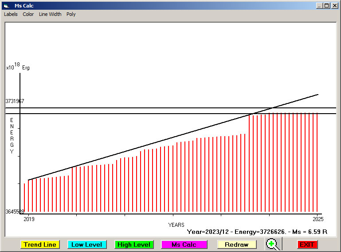341x252 pixels.
Task: Minimize the Ms Calc window
Action: 319,6
